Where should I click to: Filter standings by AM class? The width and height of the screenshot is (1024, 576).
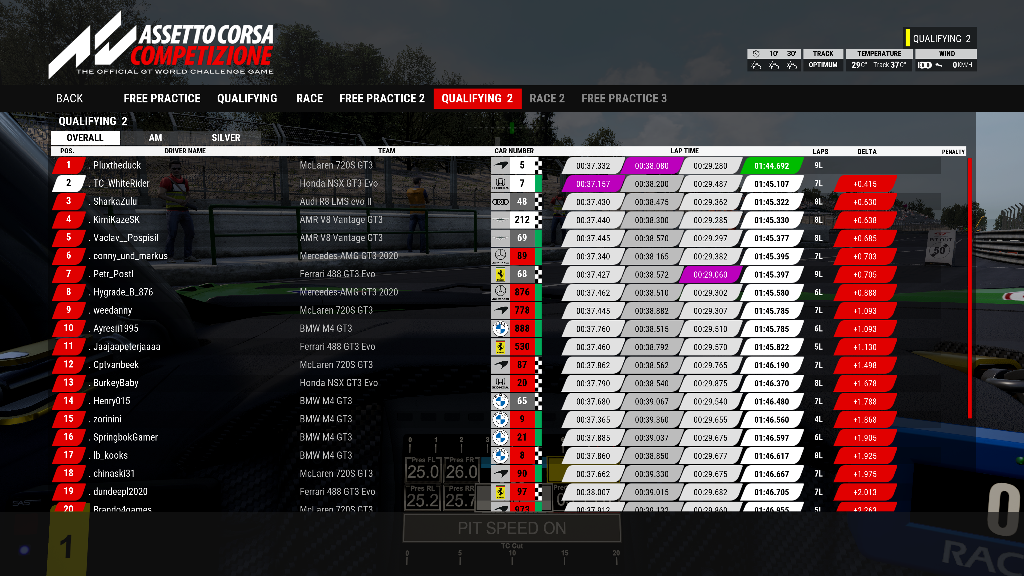click(x=155, y=138)
